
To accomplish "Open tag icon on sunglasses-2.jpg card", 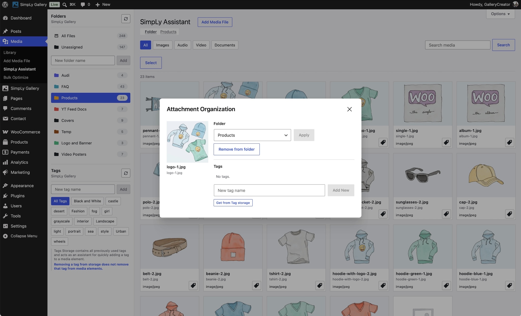I will pyautogui.click(x=446, y=214).
